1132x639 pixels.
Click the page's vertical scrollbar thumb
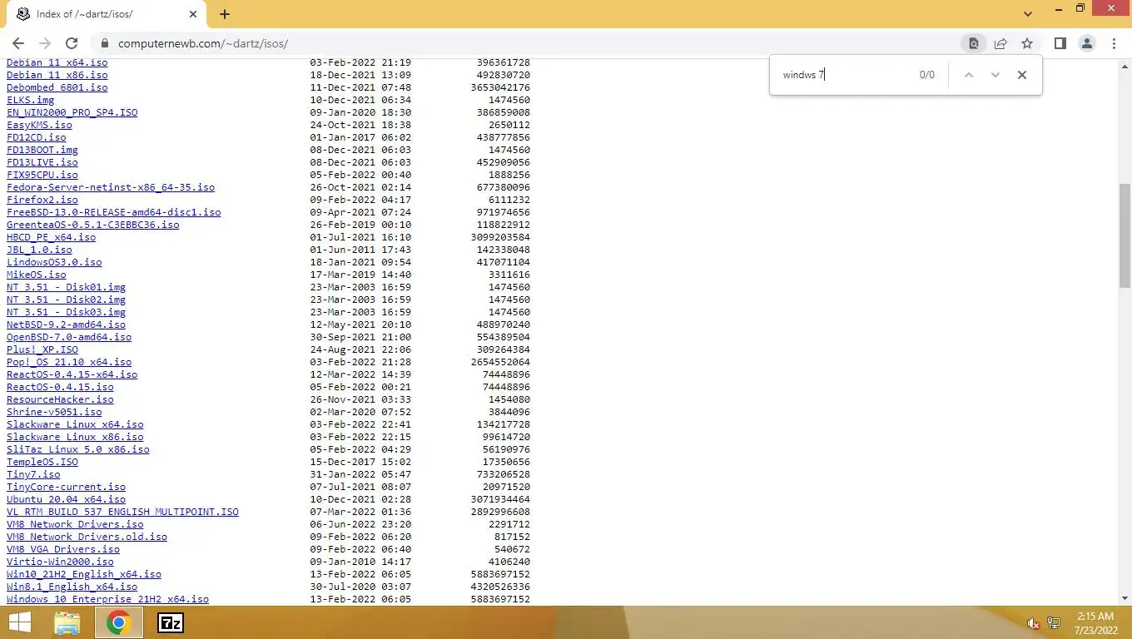pos(1125,235)
